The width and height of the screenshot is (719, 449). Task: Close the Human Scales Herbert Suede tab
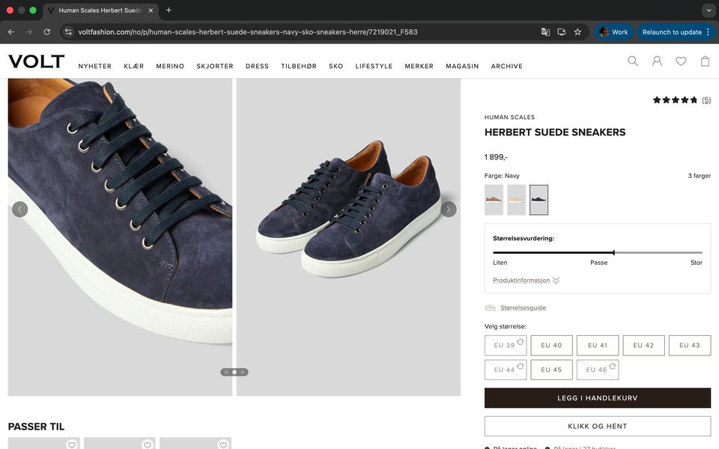pyautogui.click(x=151, y=10)
